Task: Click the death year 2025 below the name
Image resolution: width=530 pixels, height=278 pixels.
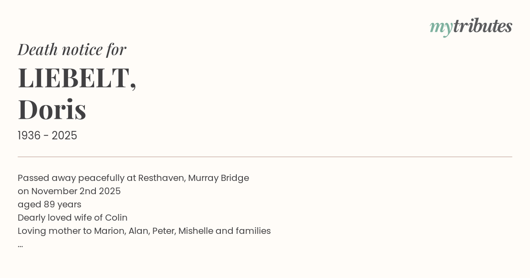Action: (64, 136)
